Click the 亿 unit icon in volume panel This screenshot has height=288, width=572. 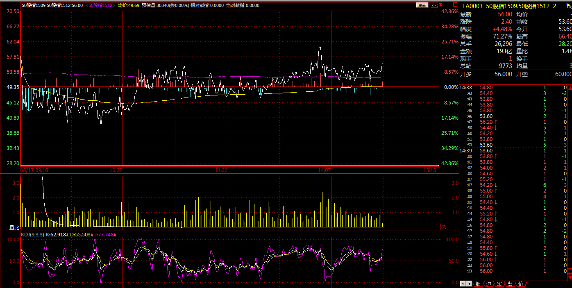pos(443,227)
